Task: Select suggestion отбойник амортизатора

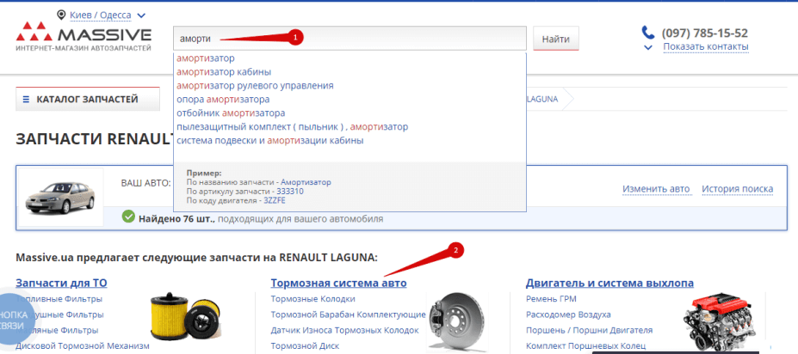Action: (231, 113)
